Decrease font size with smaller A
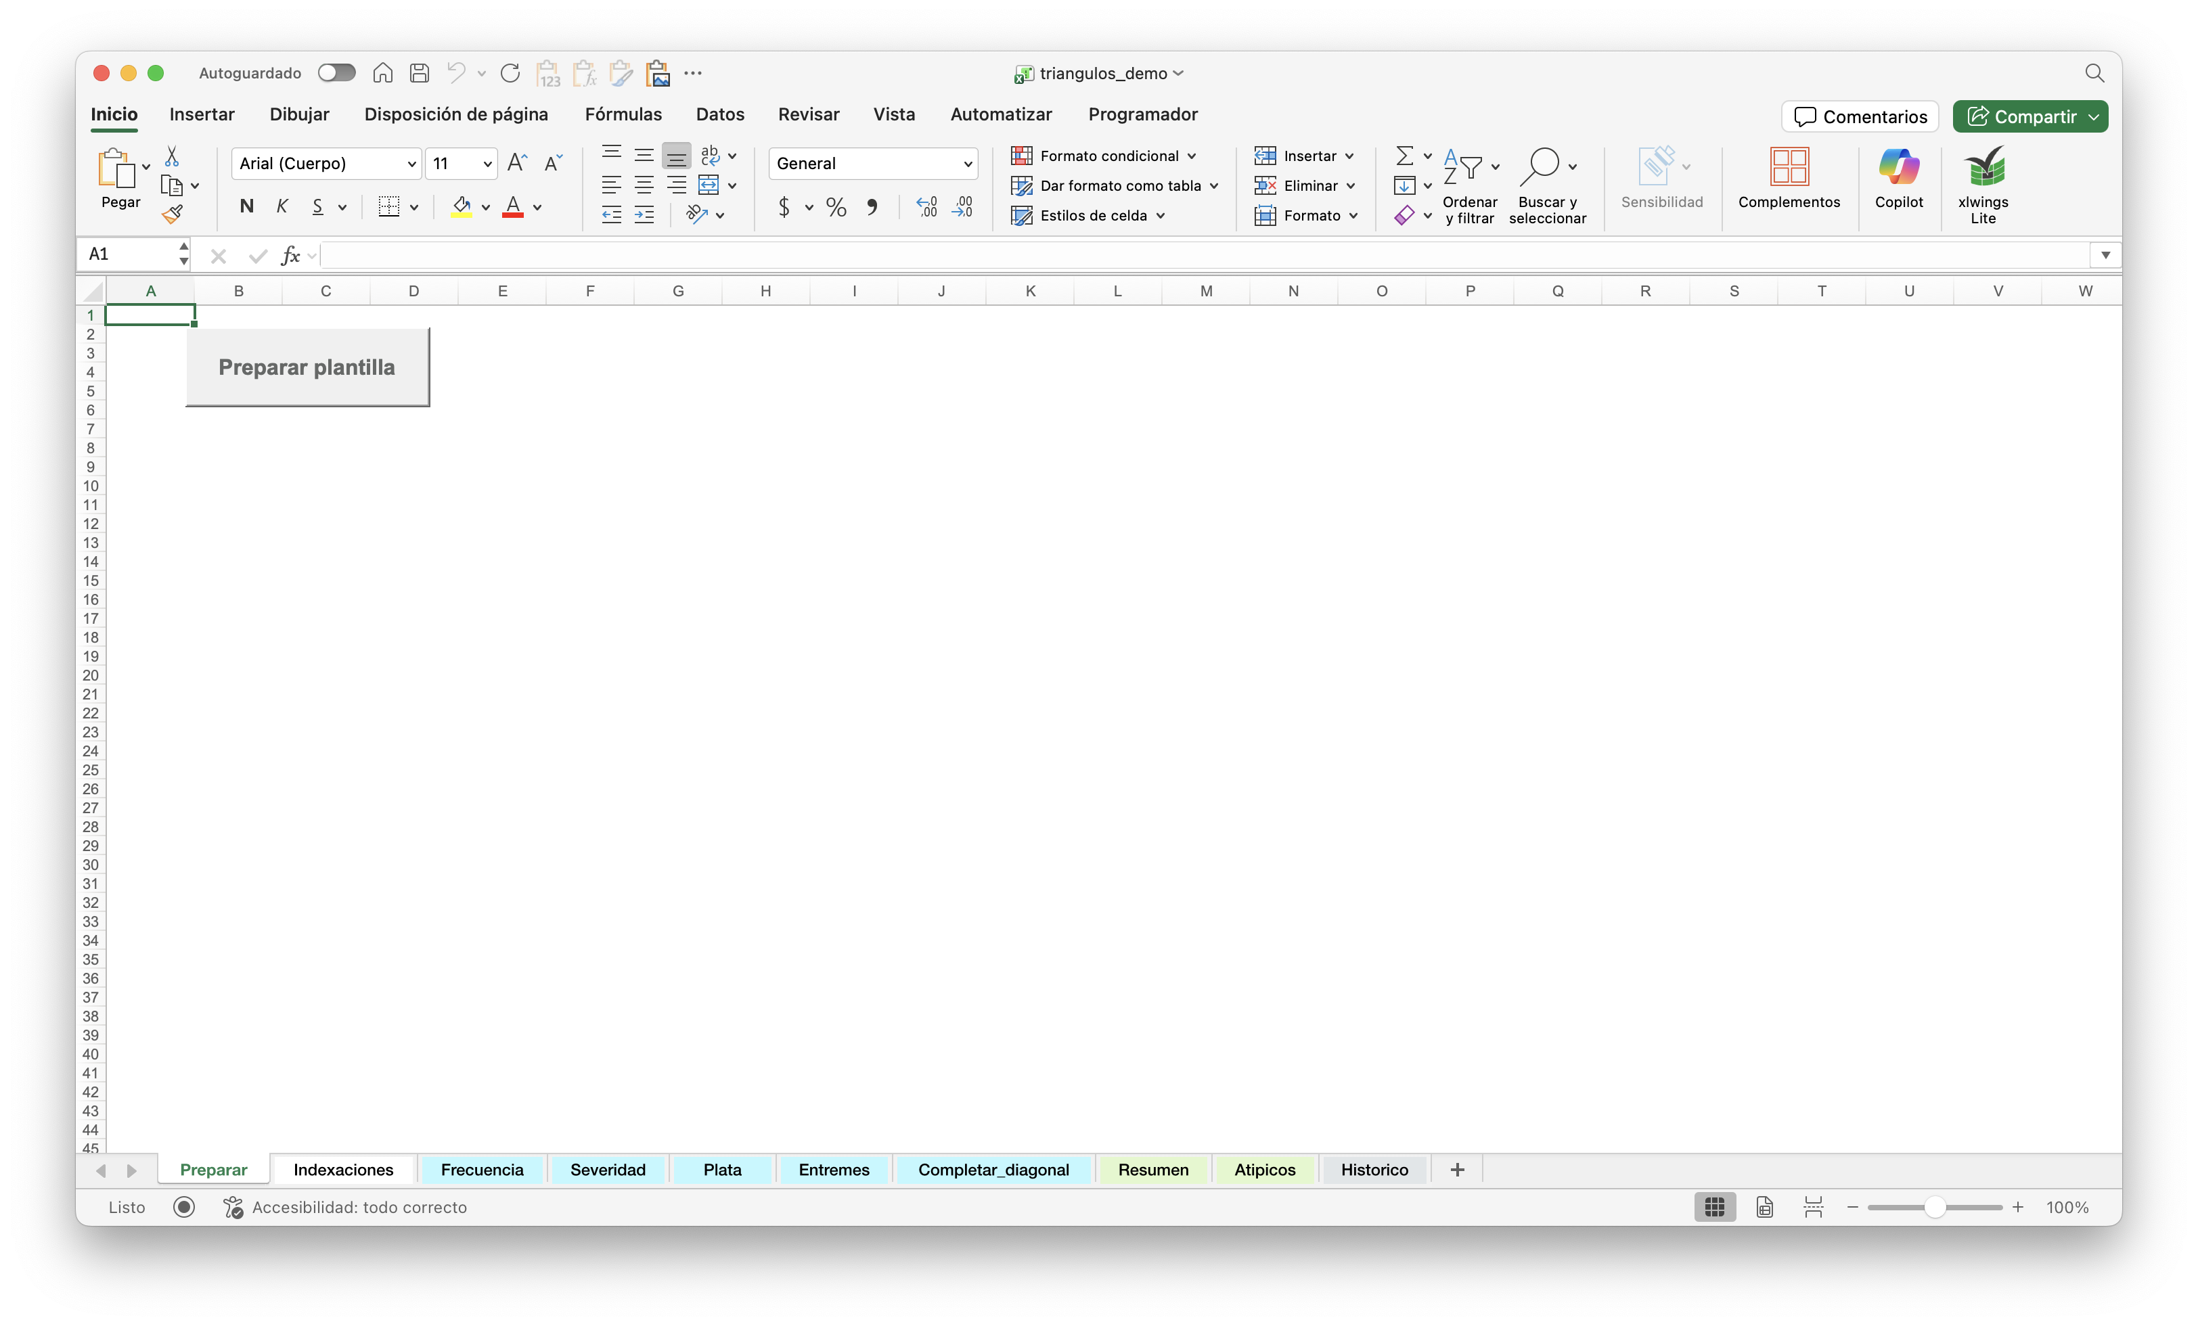Screen dimensions: 2198x1326 (553, 162)
